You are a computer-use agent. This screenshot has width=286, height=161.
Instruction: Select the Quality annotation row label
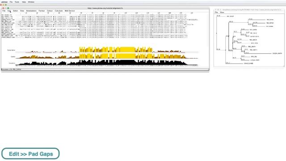pyautogui.click(x=13, y=57)
